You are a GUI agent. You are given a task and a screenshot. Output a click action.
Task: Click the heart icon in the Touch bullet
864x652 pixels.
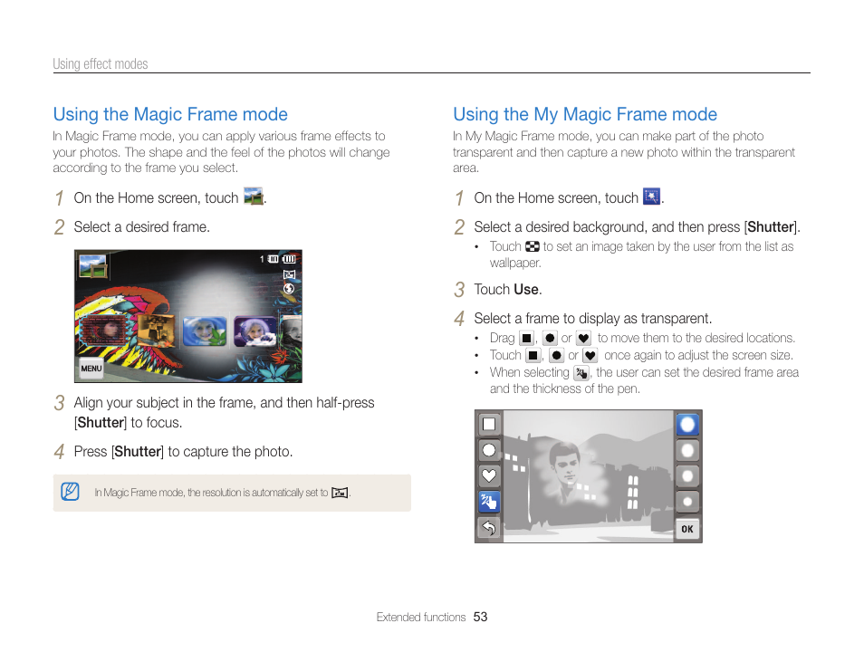coord(590,356)
